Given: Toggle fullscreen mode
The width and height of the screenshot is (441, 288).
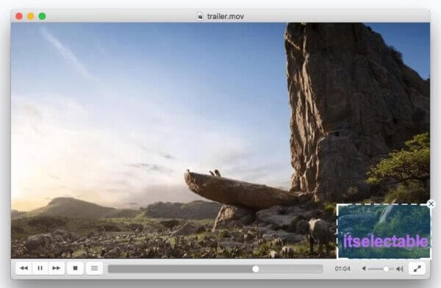Looking at the screenshot, I should [417, 269].
